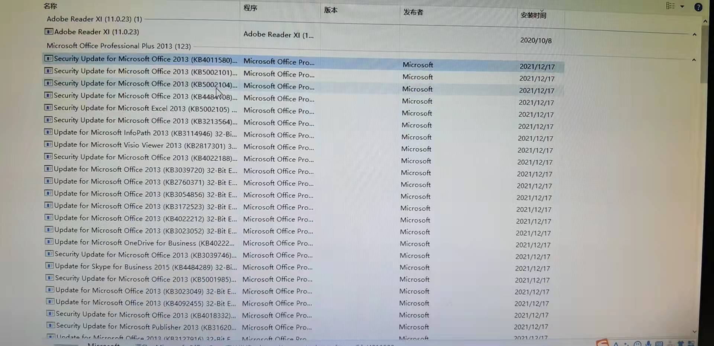Click icon of update KB2760371

click(x=48, y=181)
